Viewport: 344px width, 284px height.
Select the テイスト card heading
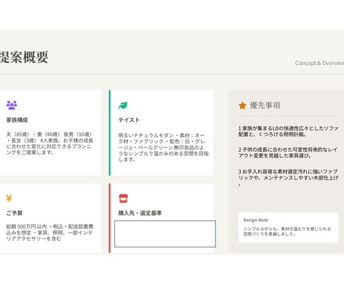click(129, 120)
